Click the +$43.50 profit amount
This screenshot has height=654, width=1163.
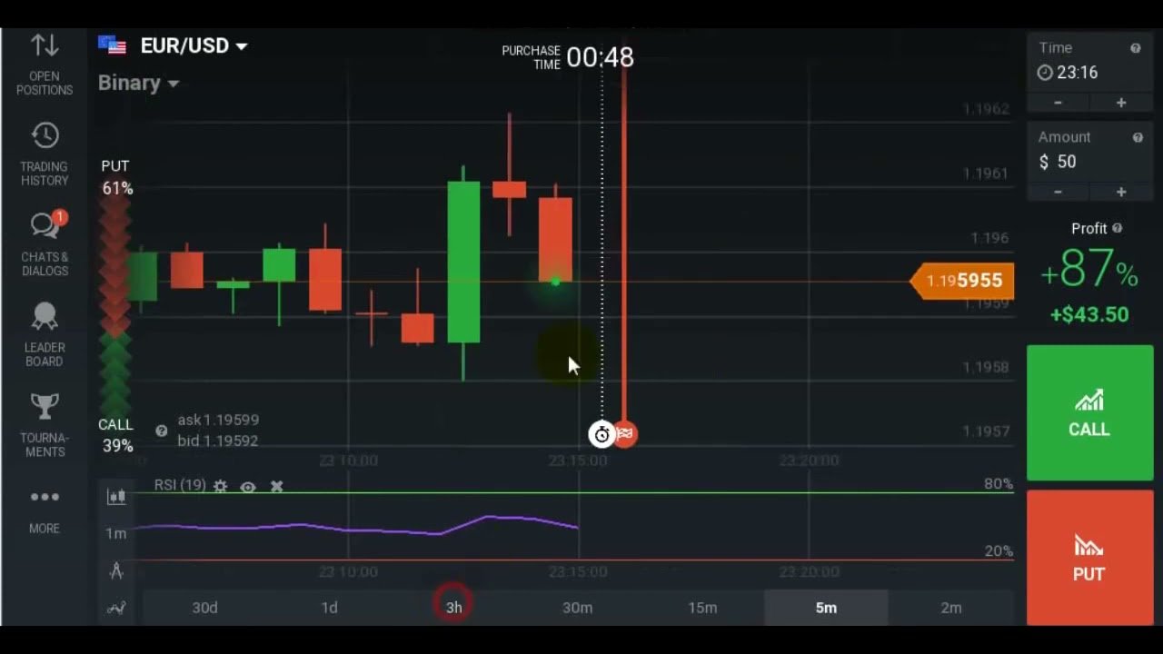[1089, 314]
